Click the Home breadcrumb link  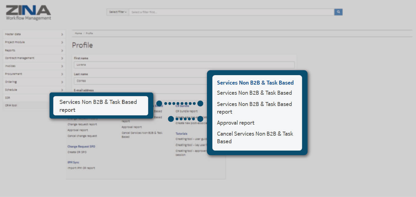click(78, 33)
